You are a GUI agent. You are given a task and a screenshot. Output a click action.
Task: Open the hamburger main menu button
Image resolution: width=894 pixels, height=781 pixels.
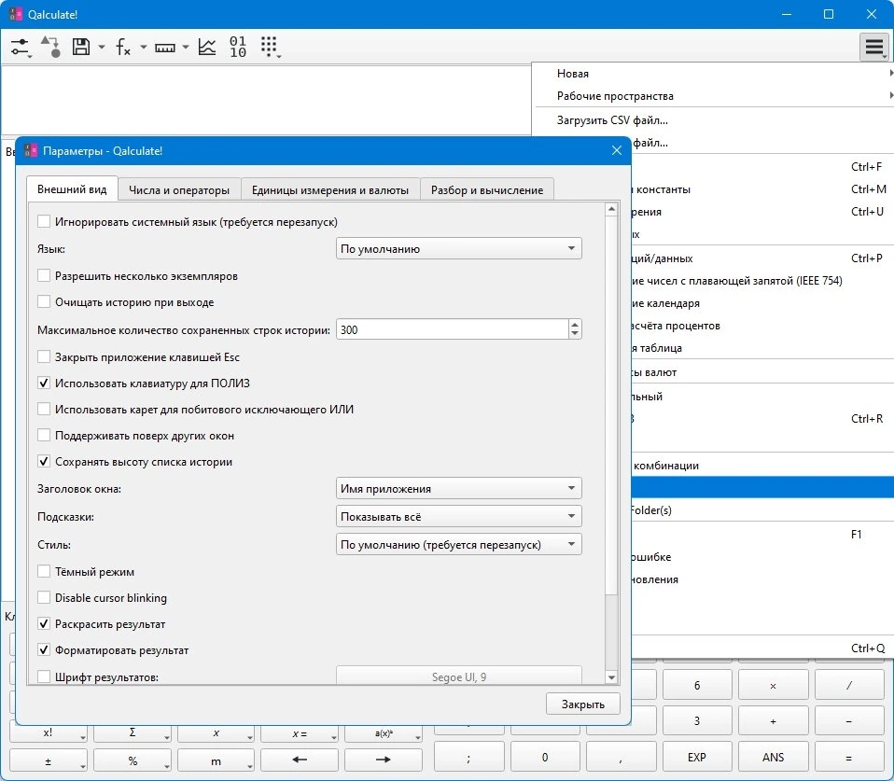point(874,47)
